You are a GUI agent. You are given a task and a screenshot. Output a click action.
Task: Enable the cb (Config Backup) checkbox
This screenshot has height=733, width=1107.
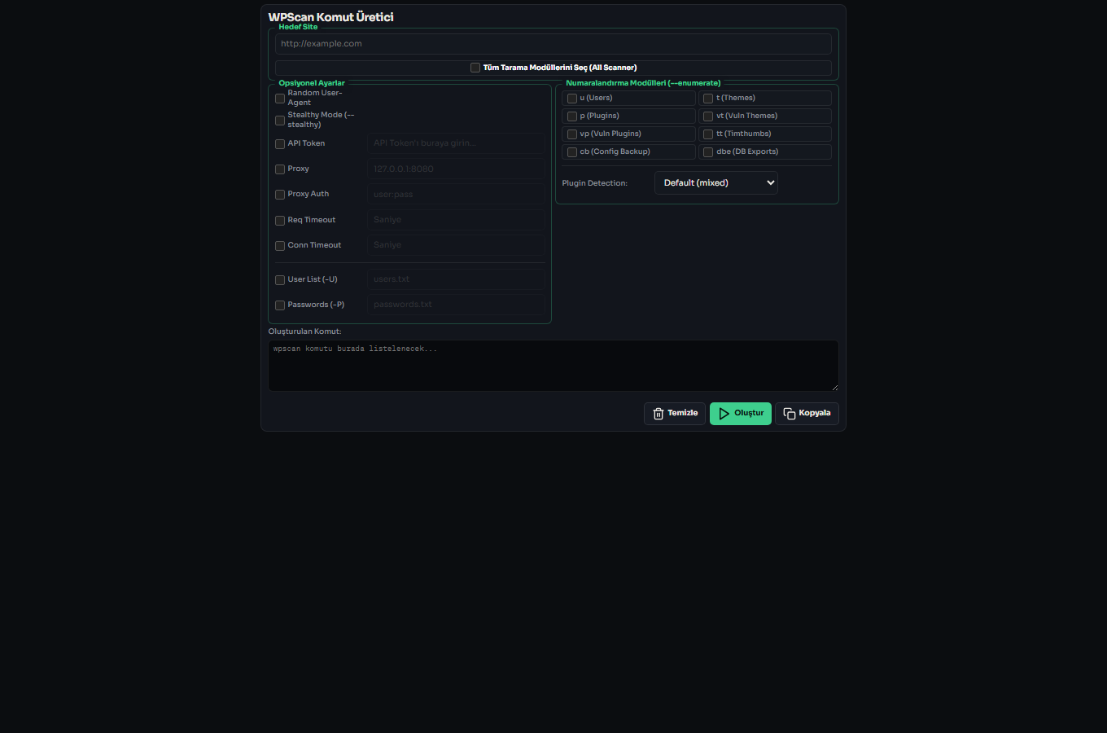[x=572, y=152]
